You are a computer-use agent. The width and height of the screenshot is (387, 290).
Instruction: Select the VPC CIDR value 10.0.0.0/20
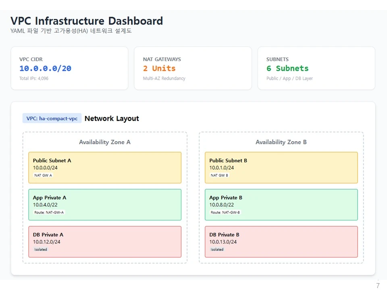point(46,68)
